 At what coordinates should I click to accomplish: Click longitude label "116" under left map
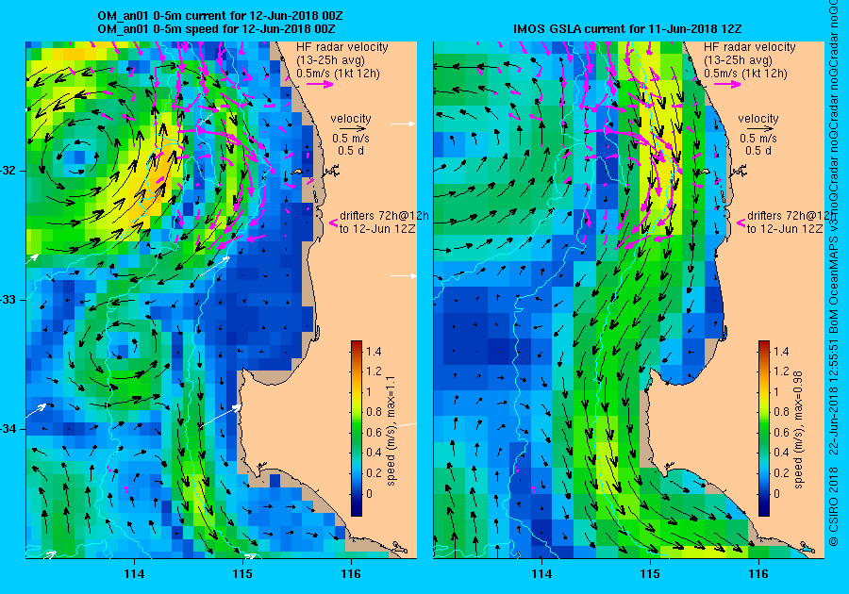(351, 574)
